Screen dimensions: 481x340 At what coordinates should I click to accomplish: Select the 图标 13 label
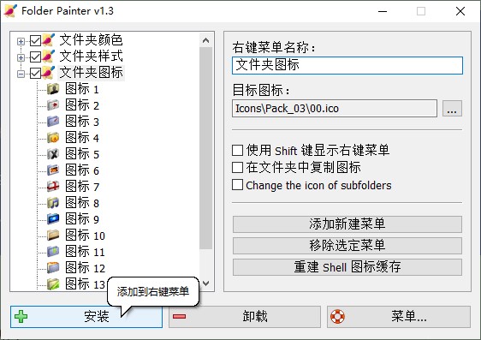coord(85,284)
